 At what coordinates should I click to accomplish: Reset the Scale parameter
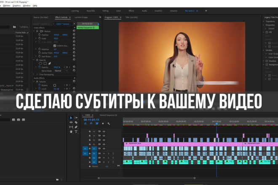(x=74, y=38)
